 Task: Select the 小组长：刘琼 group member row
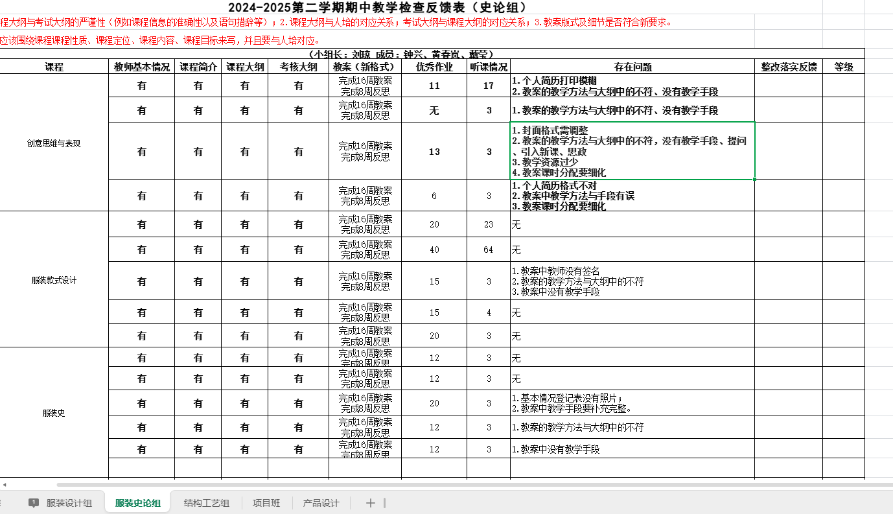click(x=402, y=54)
